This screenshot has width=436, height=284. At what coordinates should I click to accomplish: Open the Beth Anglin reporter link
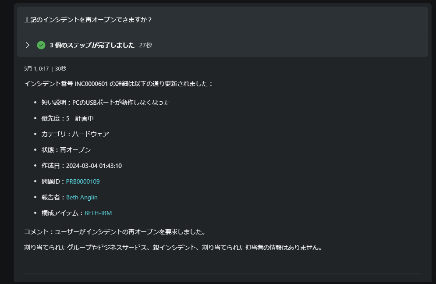tap(82, 197)
